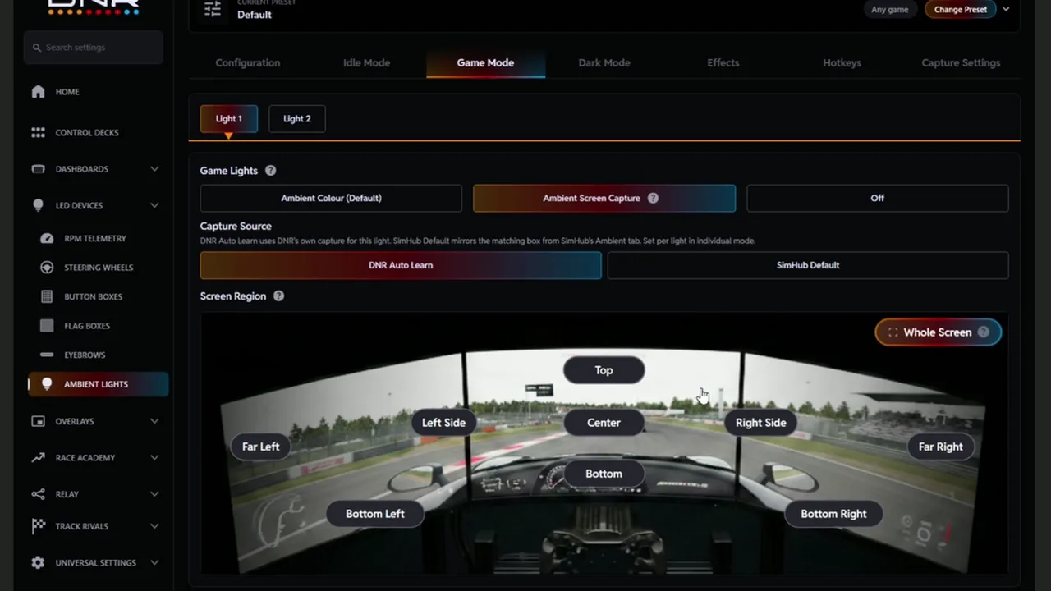The width and height of the screenshot is (1051, 591).
Task: Expand preset dropdown arrow next to Change Preset
Action: 1006,9
